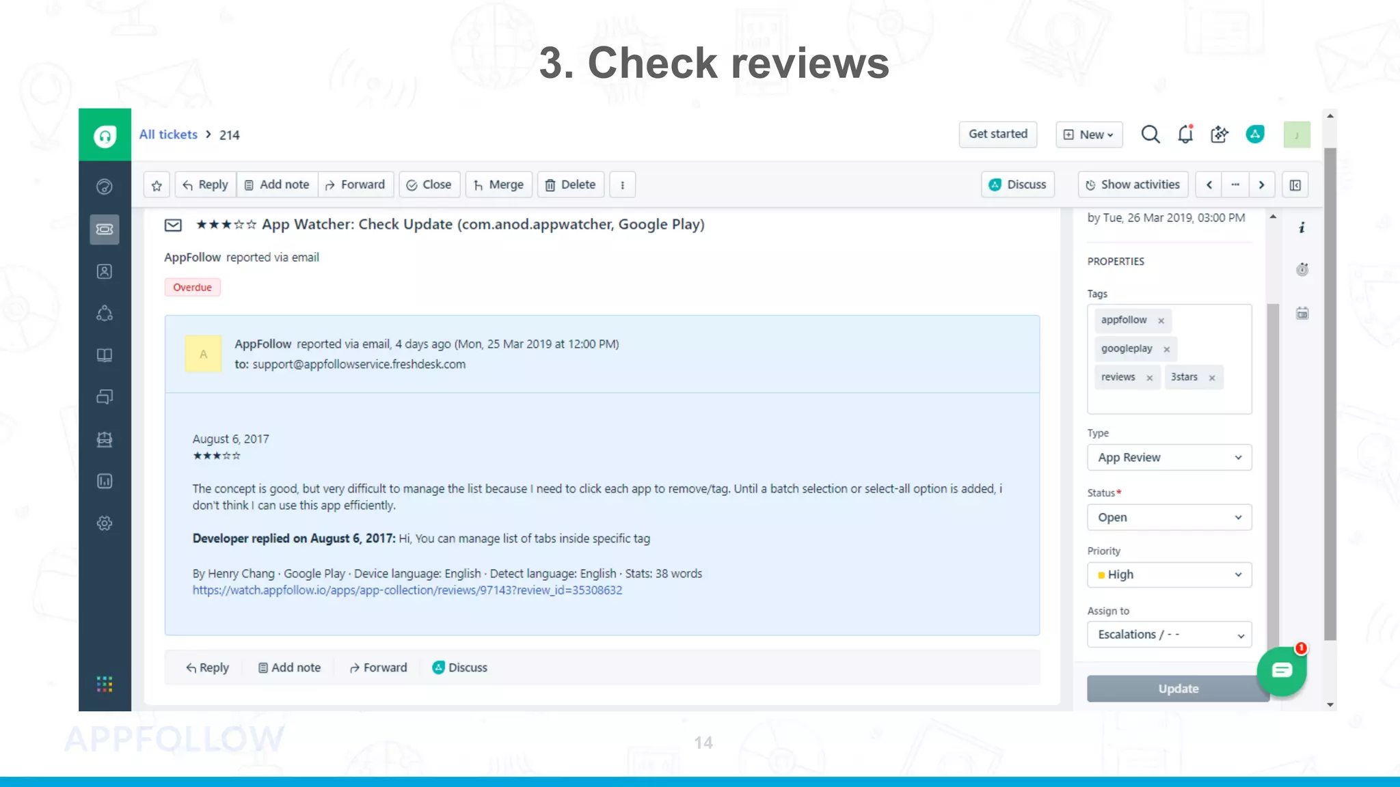Open the Solutions book icon in sidebar
Screen dimensions: 1400x787
point(105,355)
